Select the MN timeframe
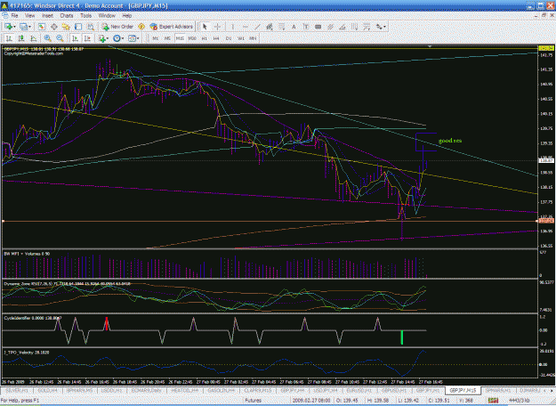Viewport: 556px width, 406px height. click(253, 38)
